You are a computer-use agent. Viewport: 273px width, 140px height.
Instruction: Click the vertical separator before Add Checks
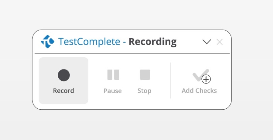coord(170,80)
